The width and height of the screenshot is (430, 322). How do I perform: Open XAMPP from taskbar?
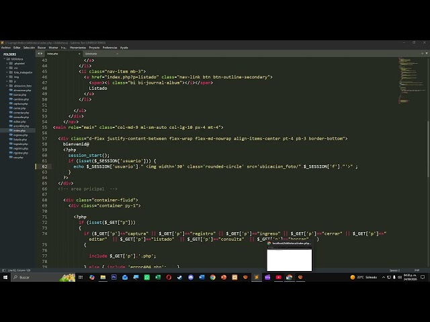tap(234, 277)
